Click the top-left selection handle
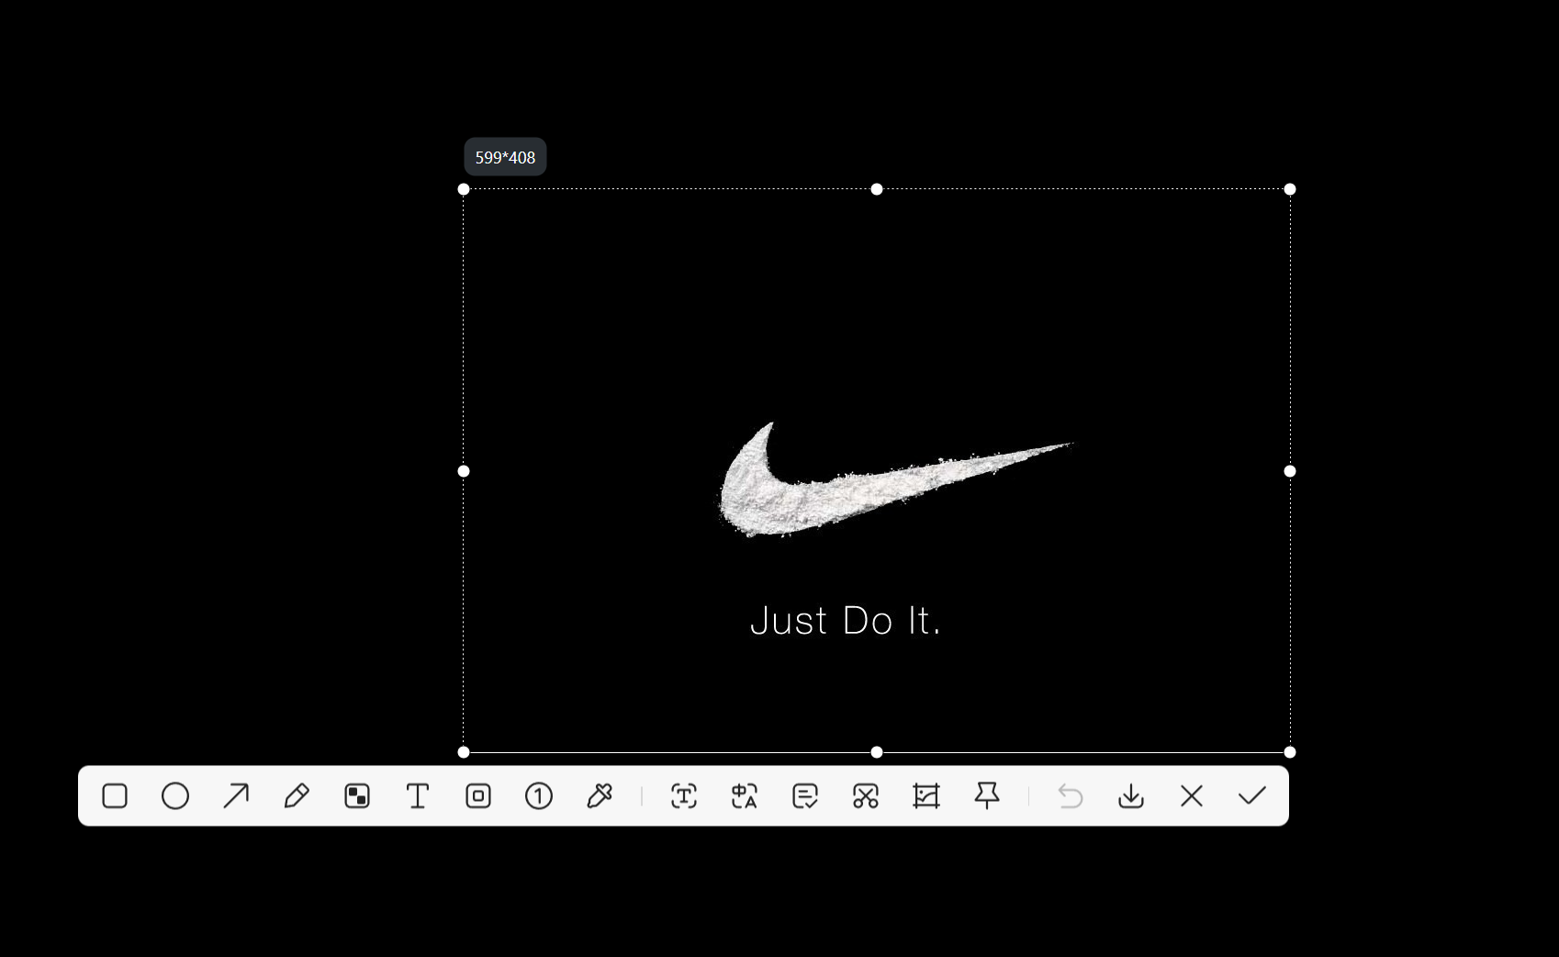This screenshot has height=957, width=1559. [x=464, y=189]
